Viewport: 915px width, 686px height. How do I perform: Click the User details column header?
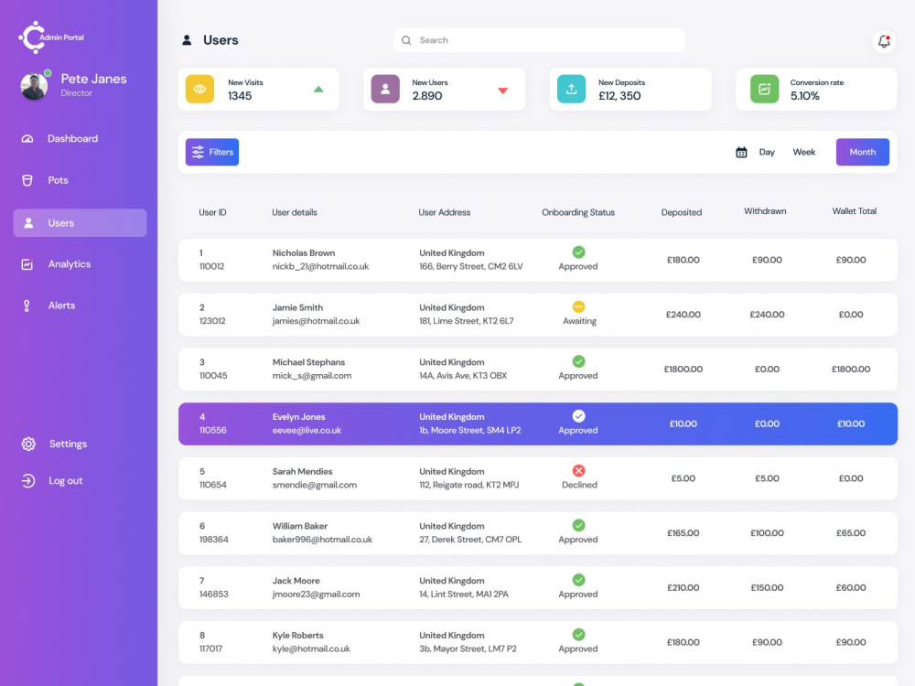pyautogui.click(x=295, y=212)
